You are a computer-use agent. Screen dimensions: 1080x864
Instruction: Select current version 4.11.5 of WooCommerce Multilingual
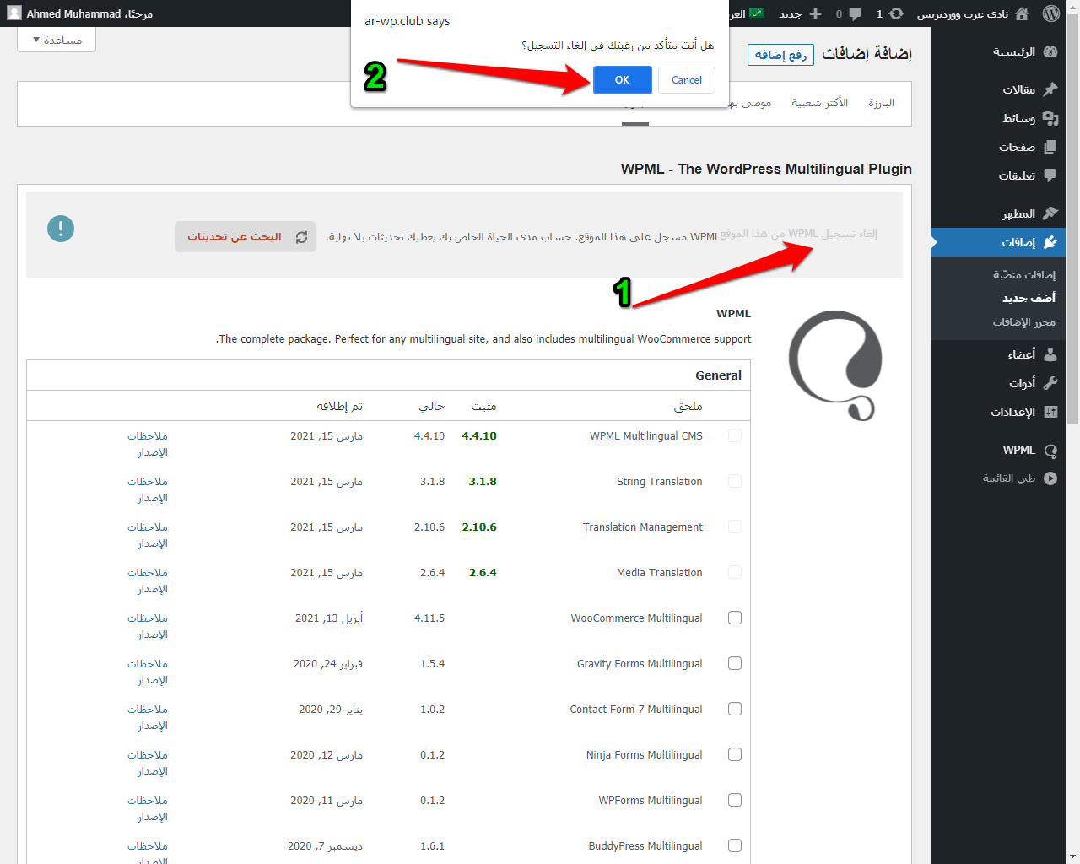429,618
